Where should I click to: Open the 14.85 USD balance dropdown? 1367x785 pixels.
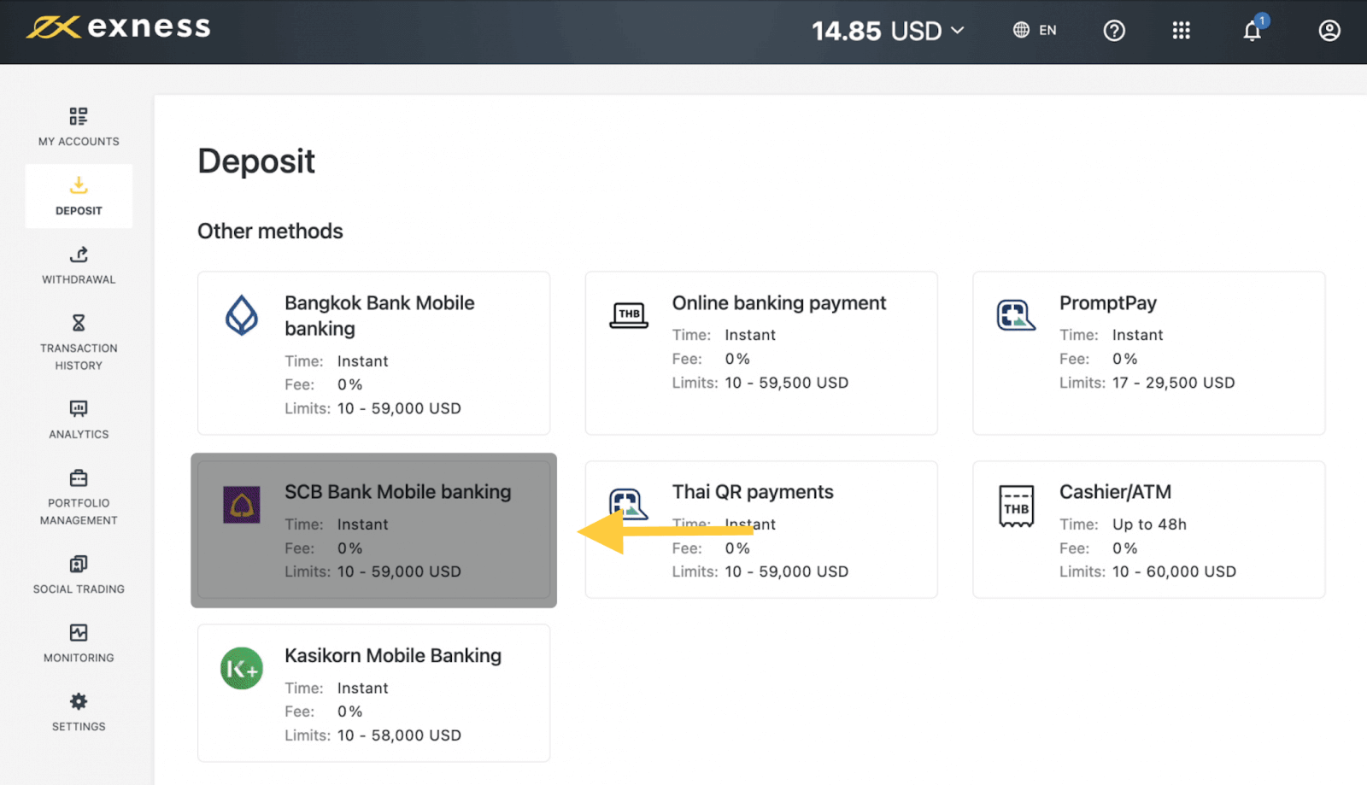[888, 31]
